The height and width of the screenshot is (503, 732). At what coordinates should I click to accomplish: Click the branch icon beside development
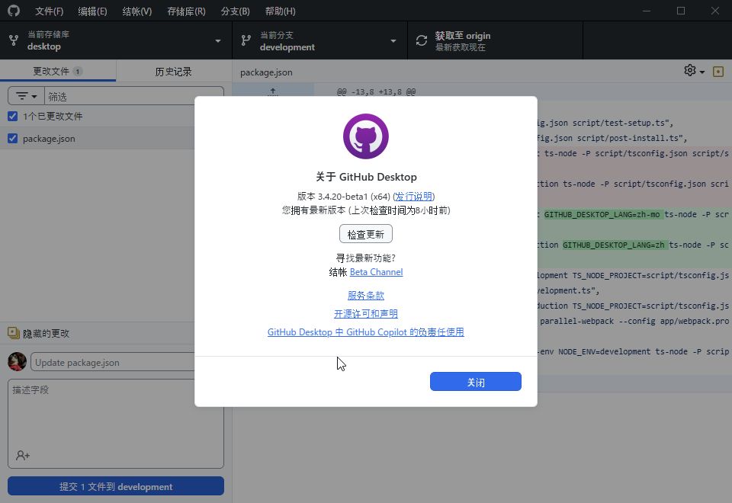pos(246,40)
